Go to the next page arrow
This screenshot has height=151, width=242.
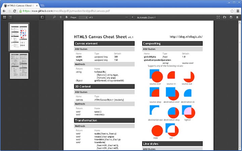[x=67, y=17]
